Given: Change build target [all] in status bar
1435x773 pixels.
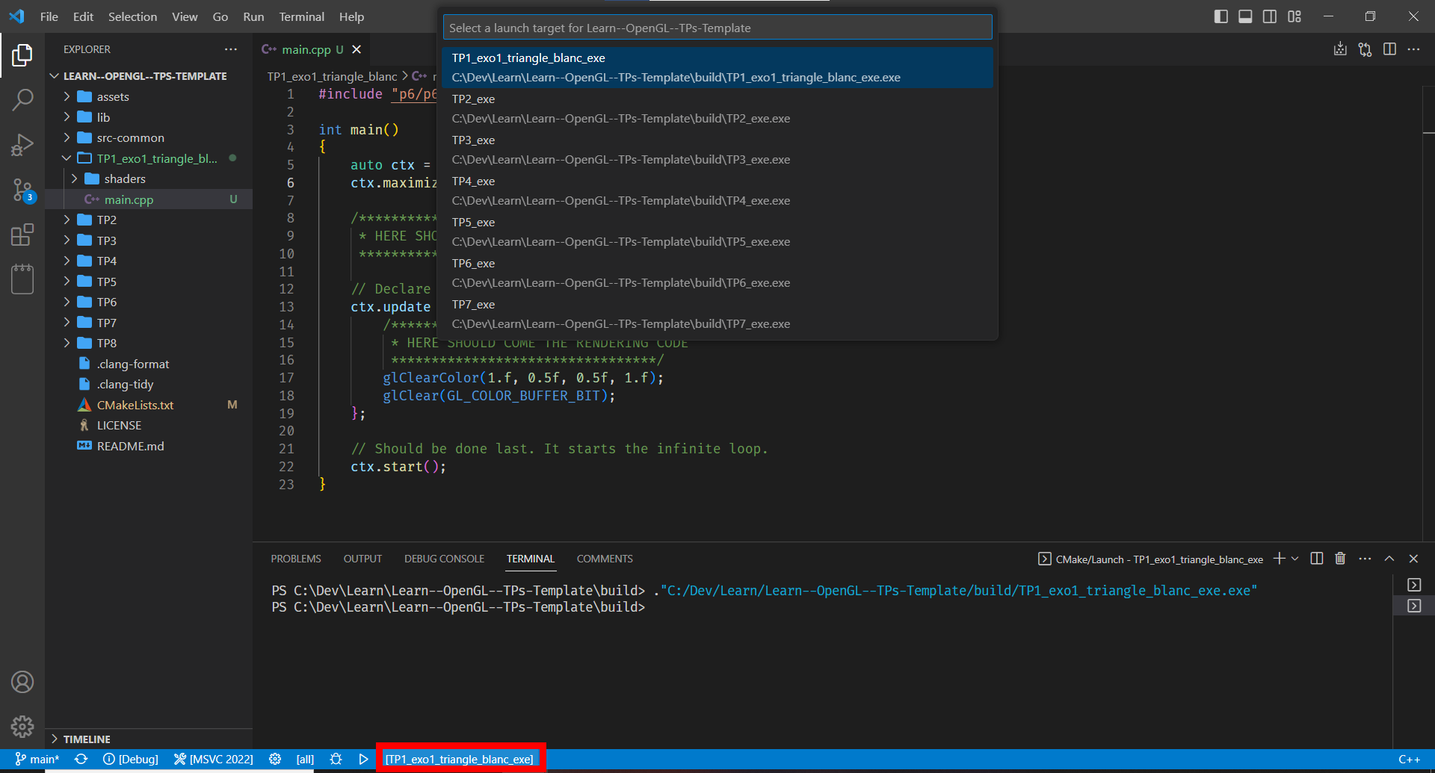Looking at the screenshot, I should pos(305,759).
